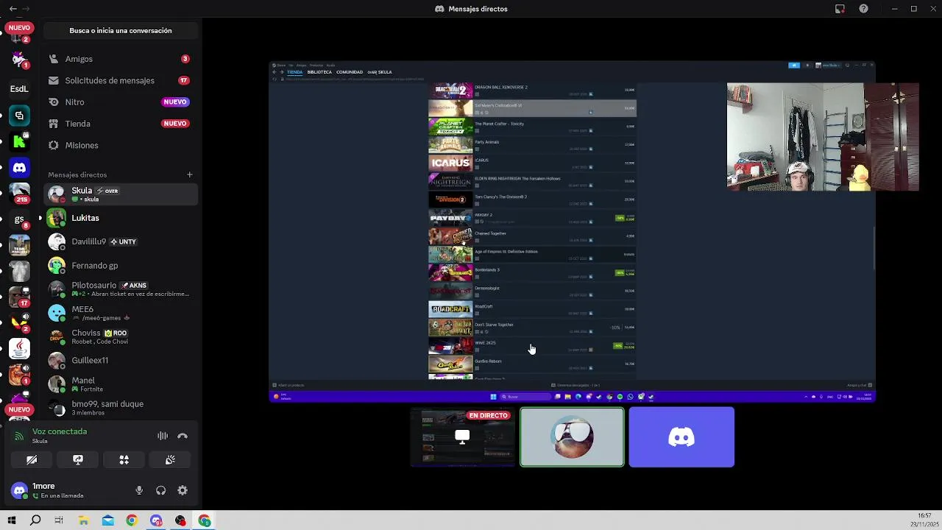Toggle camera on in voice panel

(x=32, y=459)
